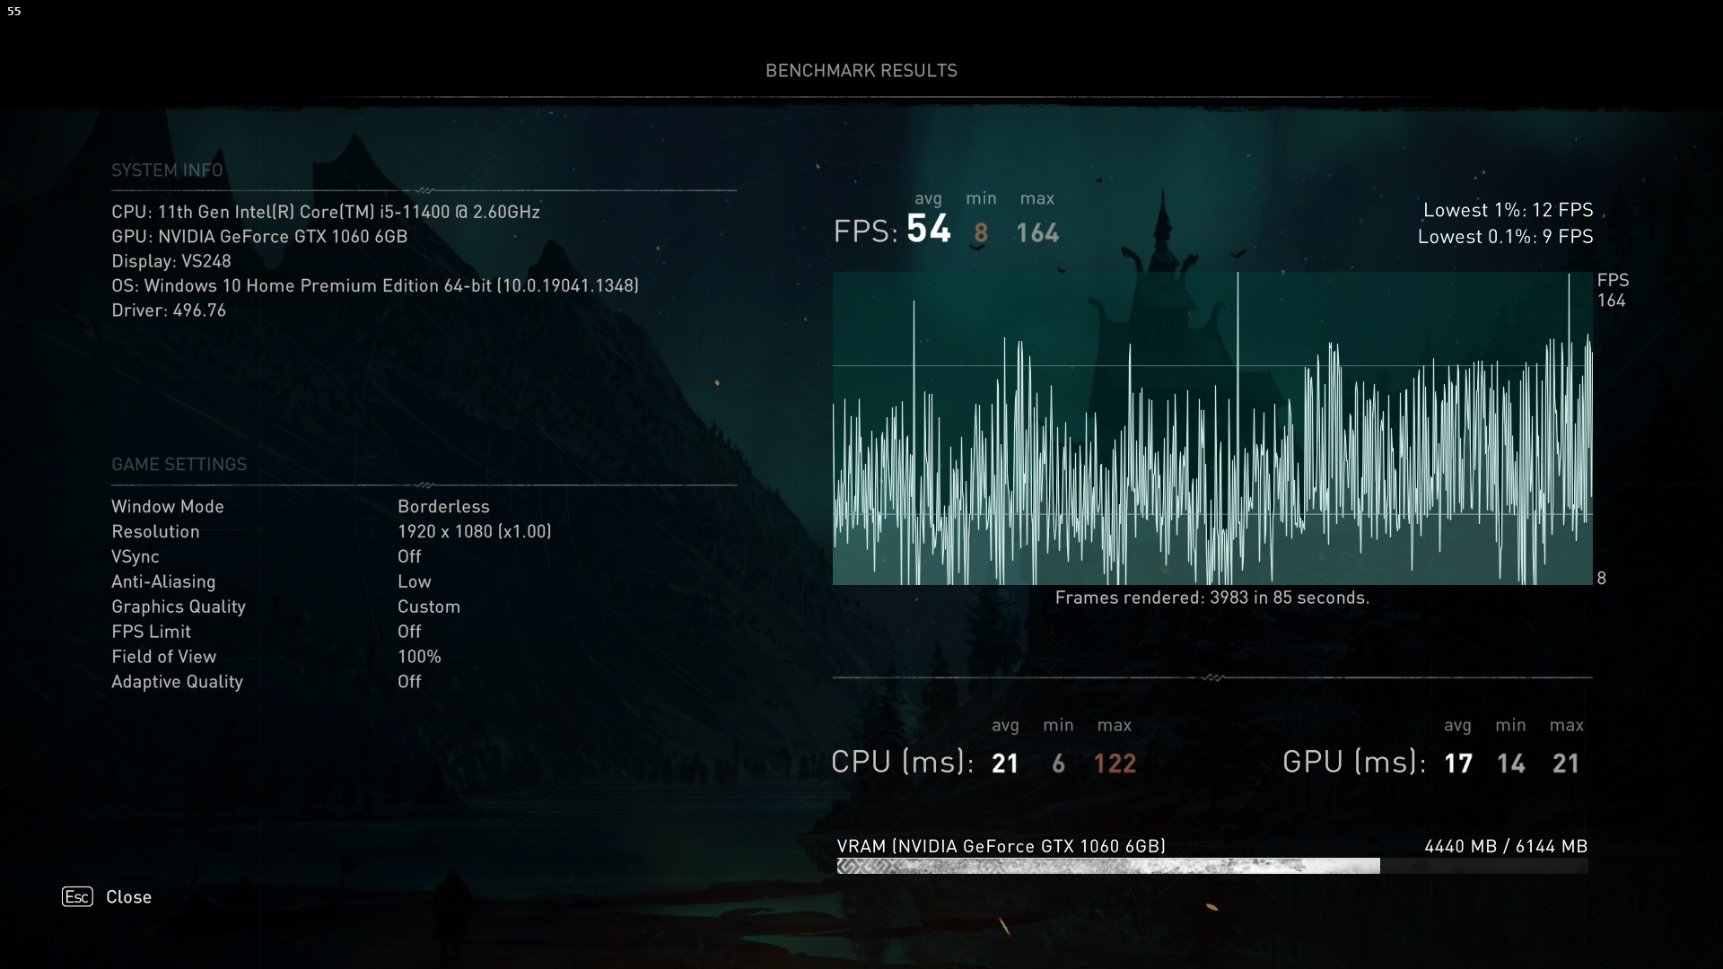Click the Esc key icon
Image resolution: width=1723 pixels, height=969 pixels.
tap(77, 896)
